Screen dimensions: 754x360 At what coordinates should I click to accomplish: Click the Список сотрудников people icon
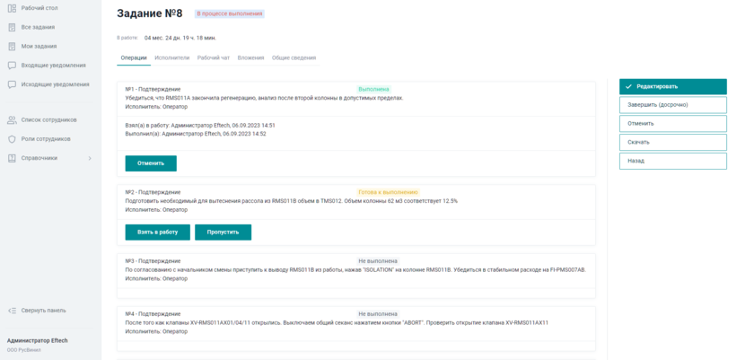click(x=12, y=119)
